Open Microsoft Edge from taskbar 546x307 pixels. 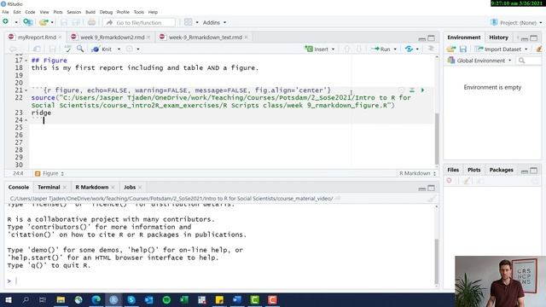coord(96,299)
